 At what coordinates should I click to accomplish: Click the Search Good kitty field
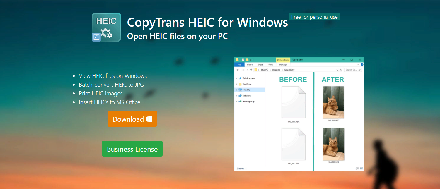point(353,70)
